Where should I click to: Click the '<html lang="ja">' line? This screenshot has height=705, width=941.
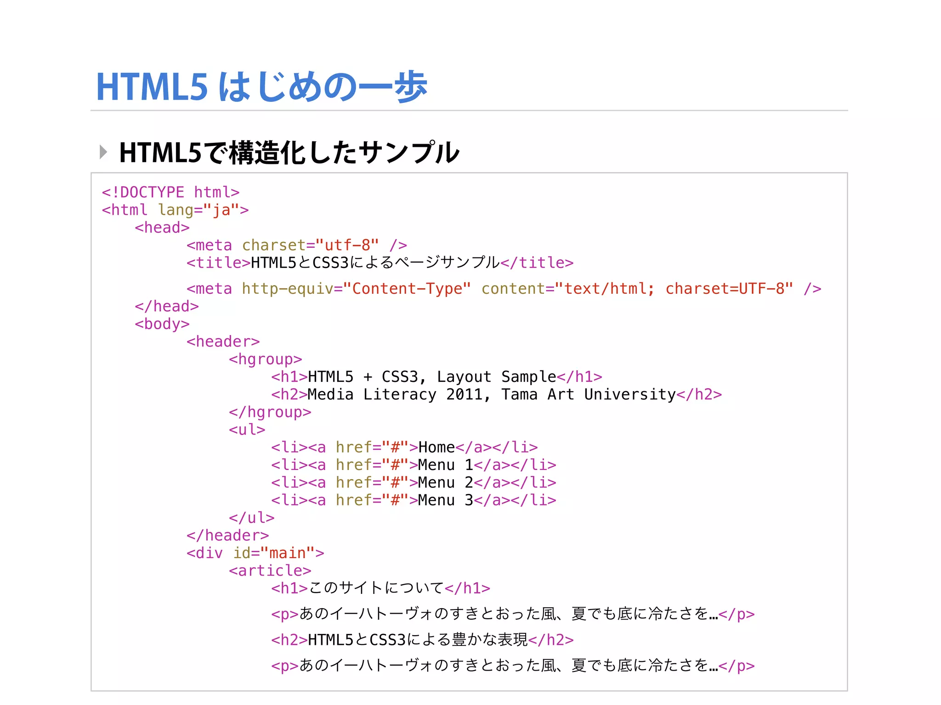[x=175, y=210]
